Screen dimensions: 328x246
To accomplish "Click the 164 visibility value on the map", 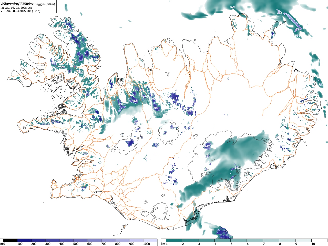I will tap(135, 101).
